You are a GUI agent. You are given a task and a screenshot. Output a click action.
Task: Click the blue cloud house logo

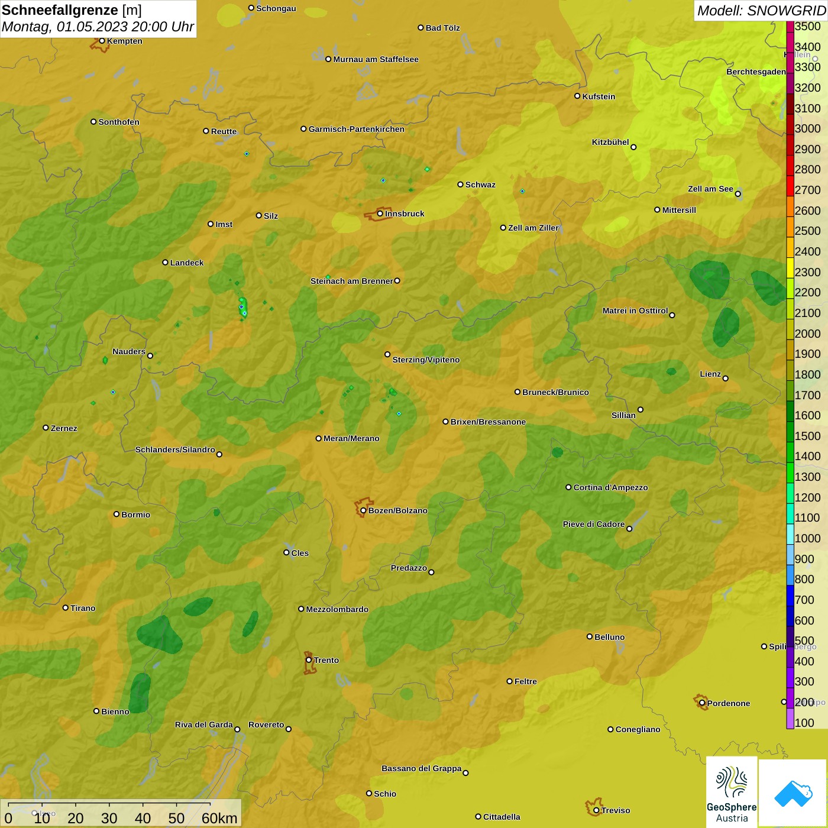tap(793, 793)
